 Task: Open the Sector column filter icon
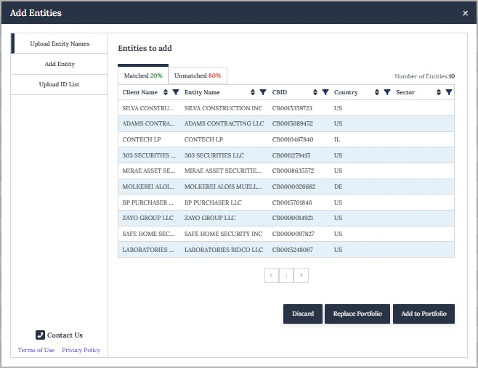pos(449,92)
